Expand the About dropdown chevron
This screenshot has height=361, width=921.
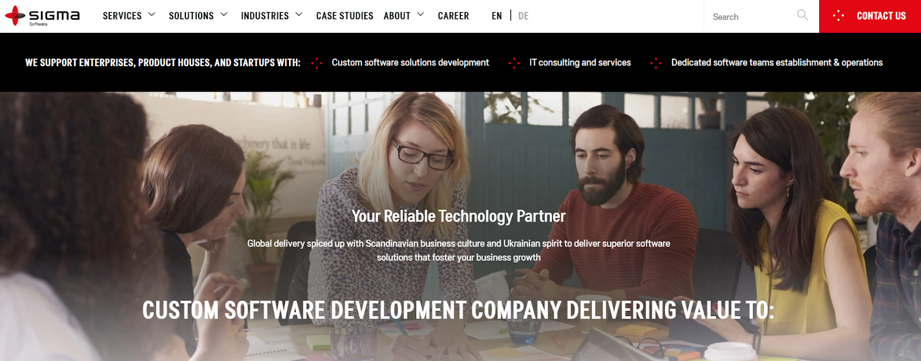[x=420, y=14]
